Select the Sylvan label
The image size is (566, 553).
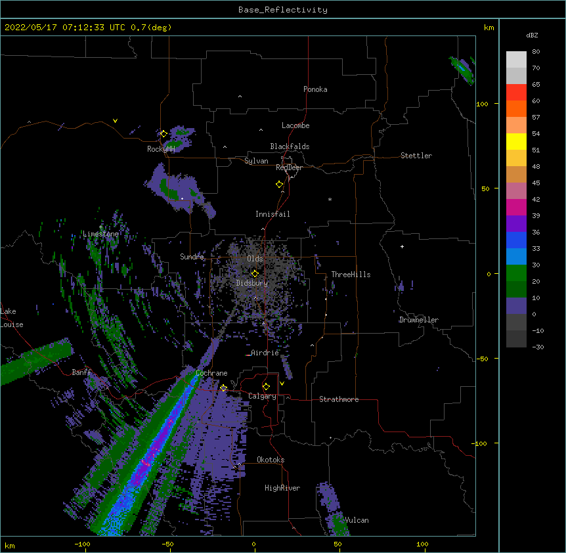(x=256, y=161)
